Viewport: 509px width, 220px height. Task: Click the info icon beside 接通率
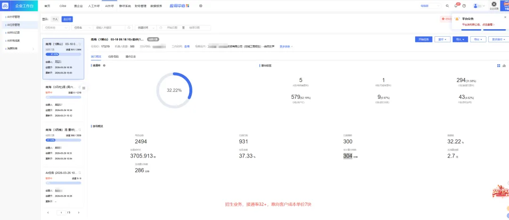coord(104,65)
